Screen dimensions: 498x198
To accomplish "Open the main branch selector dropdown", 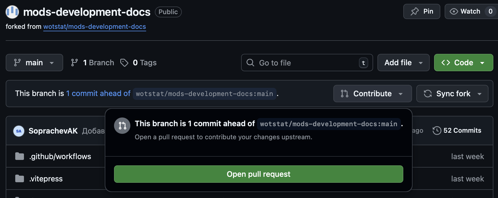I will [34, 63].
